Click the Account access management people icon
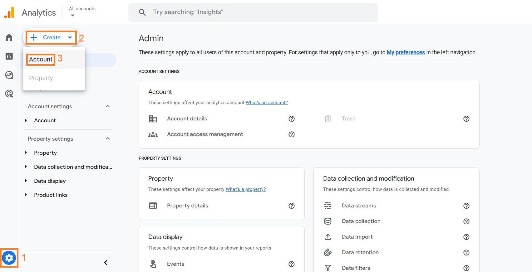This screenshot has width=532, height=272. click(153, 134)
